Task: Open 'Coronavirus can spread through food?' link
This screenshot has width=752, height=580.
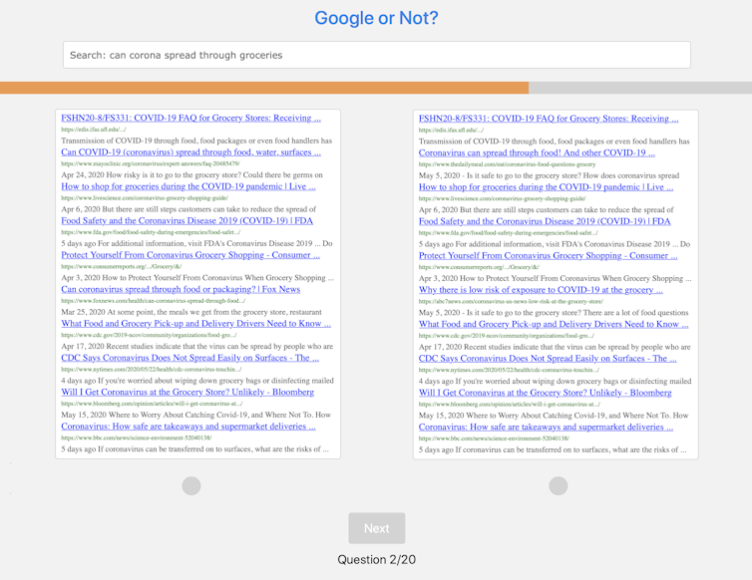Action: [537, 152]
